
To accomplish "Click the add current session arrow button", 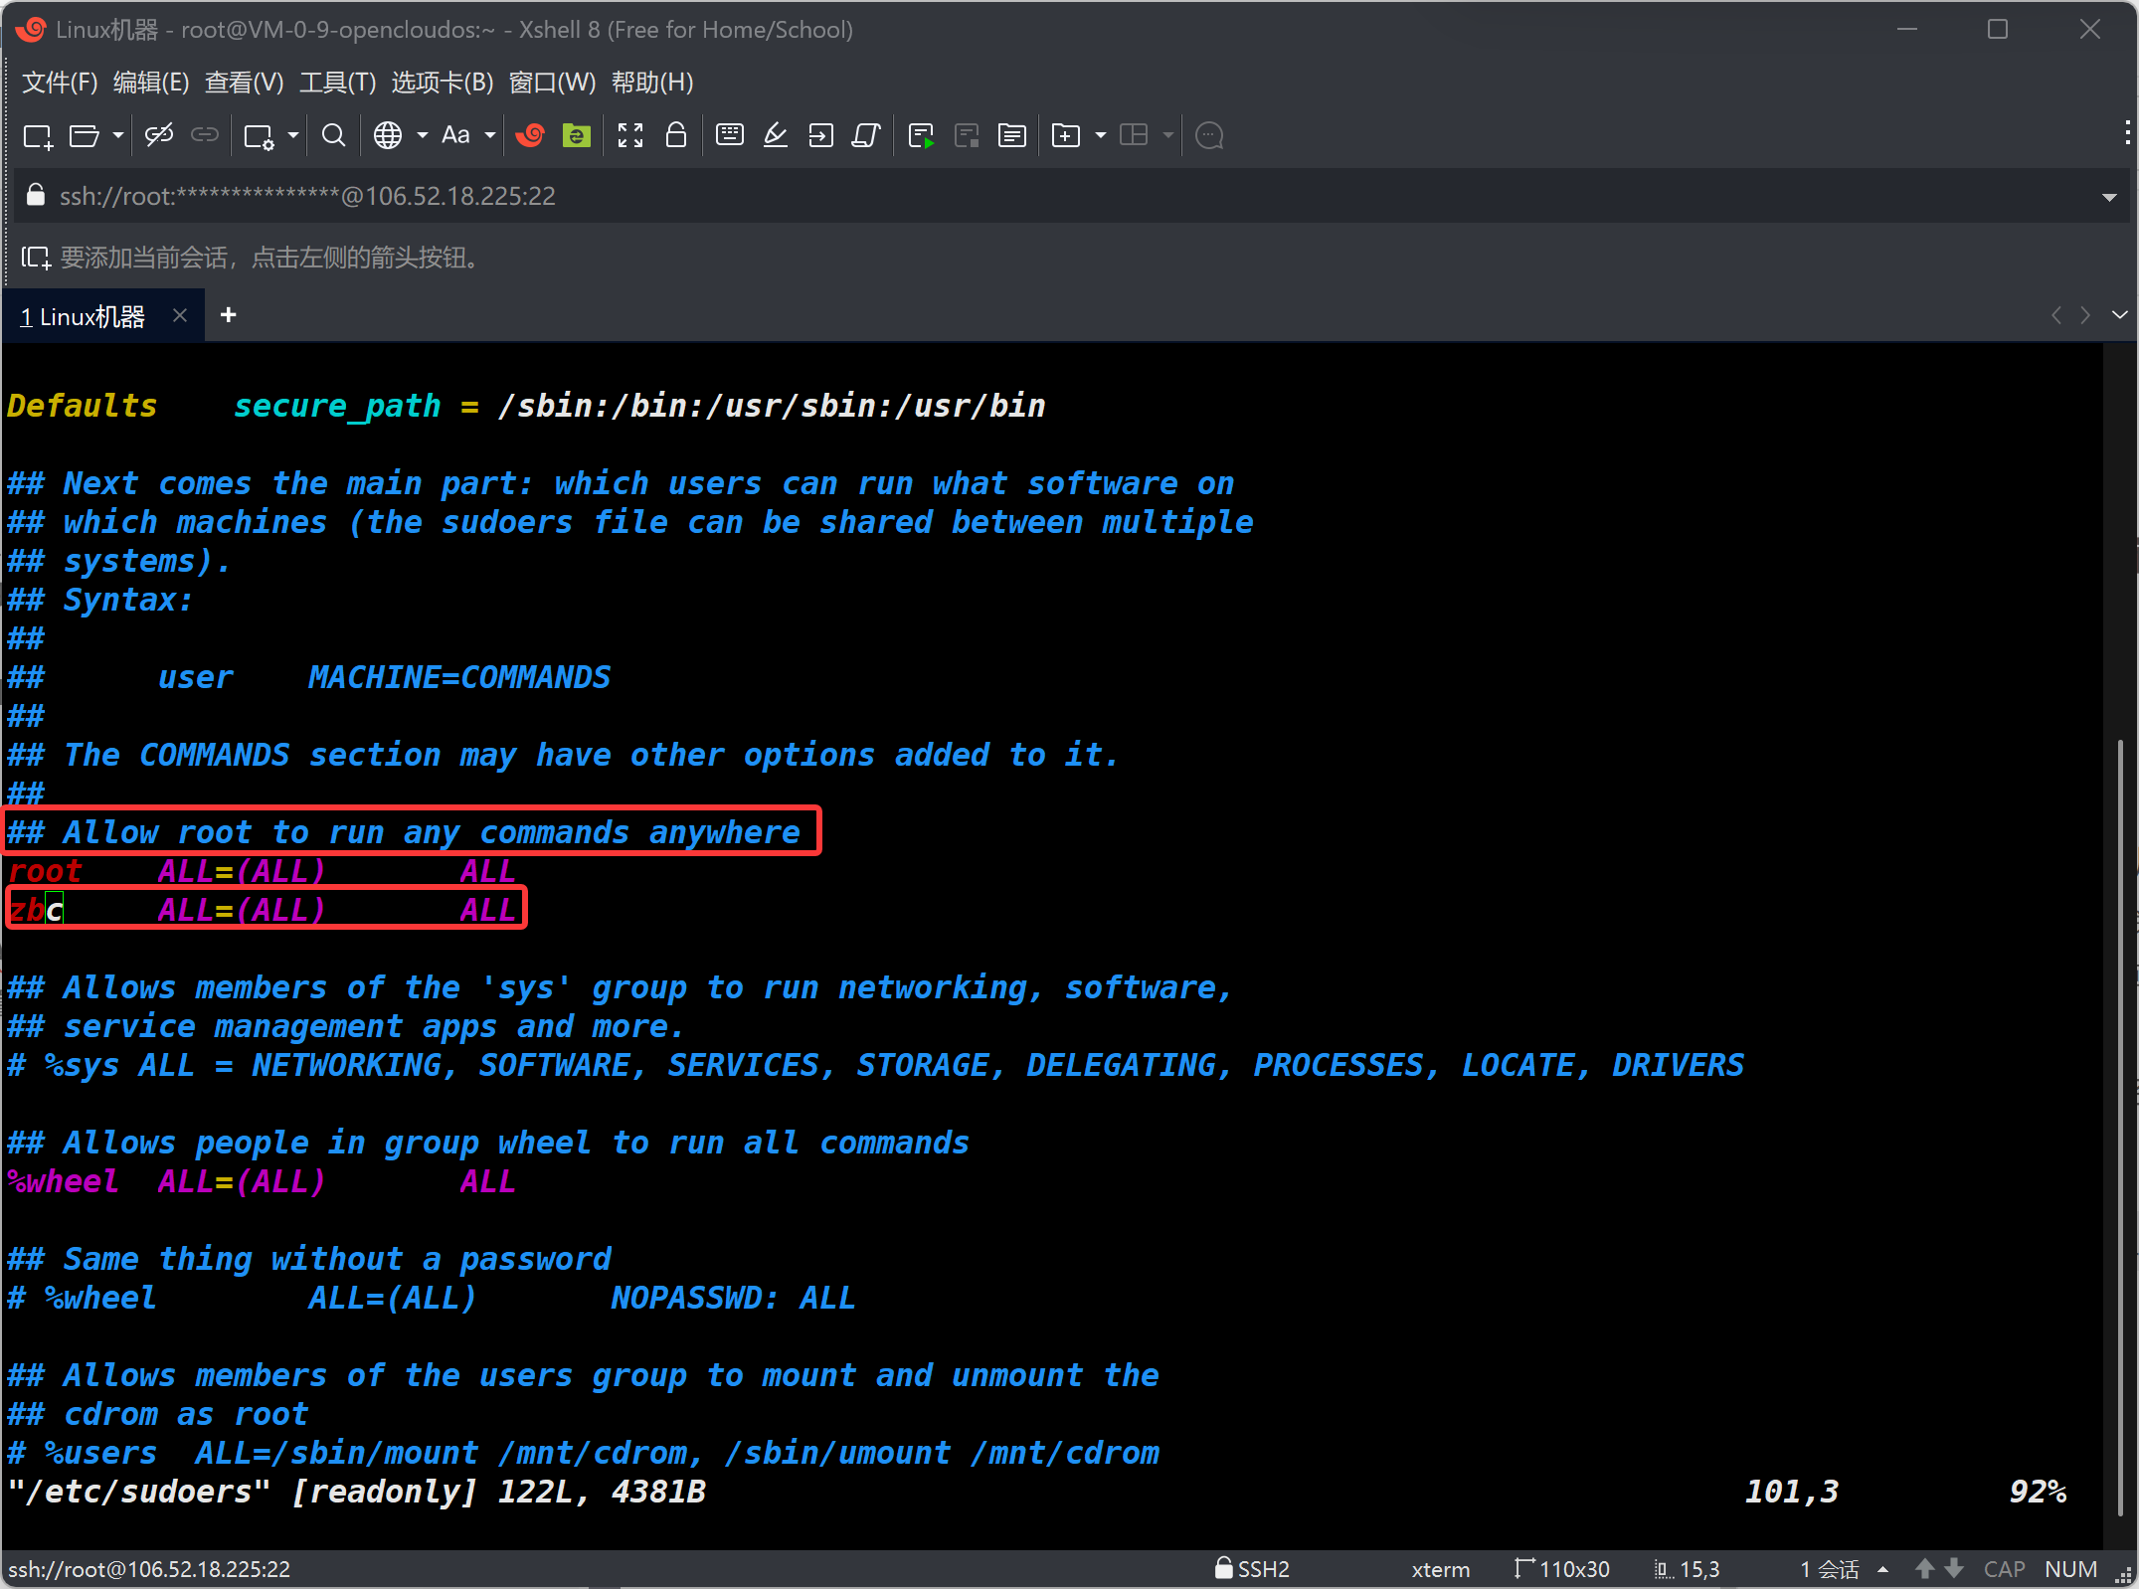I will pyautogui.click(x=36, y=259).
